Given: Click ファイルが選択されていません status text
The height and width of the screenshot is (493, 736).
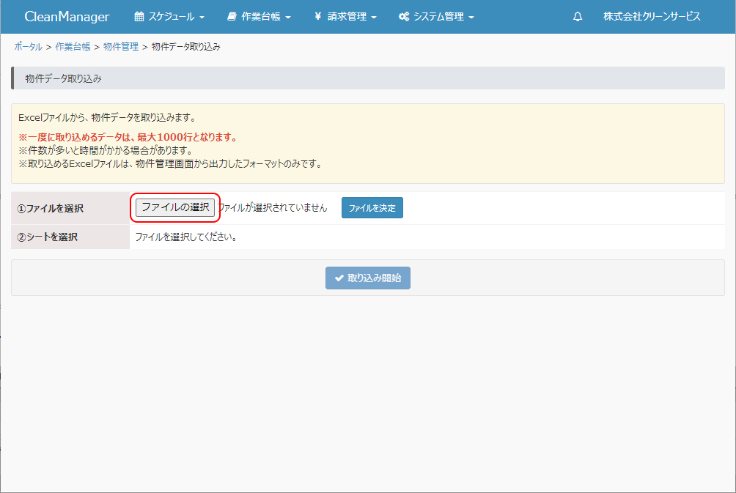Looking at the screenshot, I should [272, 207].
